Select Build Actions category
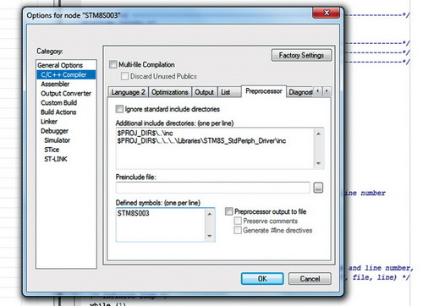Viewport: 423px width, 306px height. tap(58, 112)
